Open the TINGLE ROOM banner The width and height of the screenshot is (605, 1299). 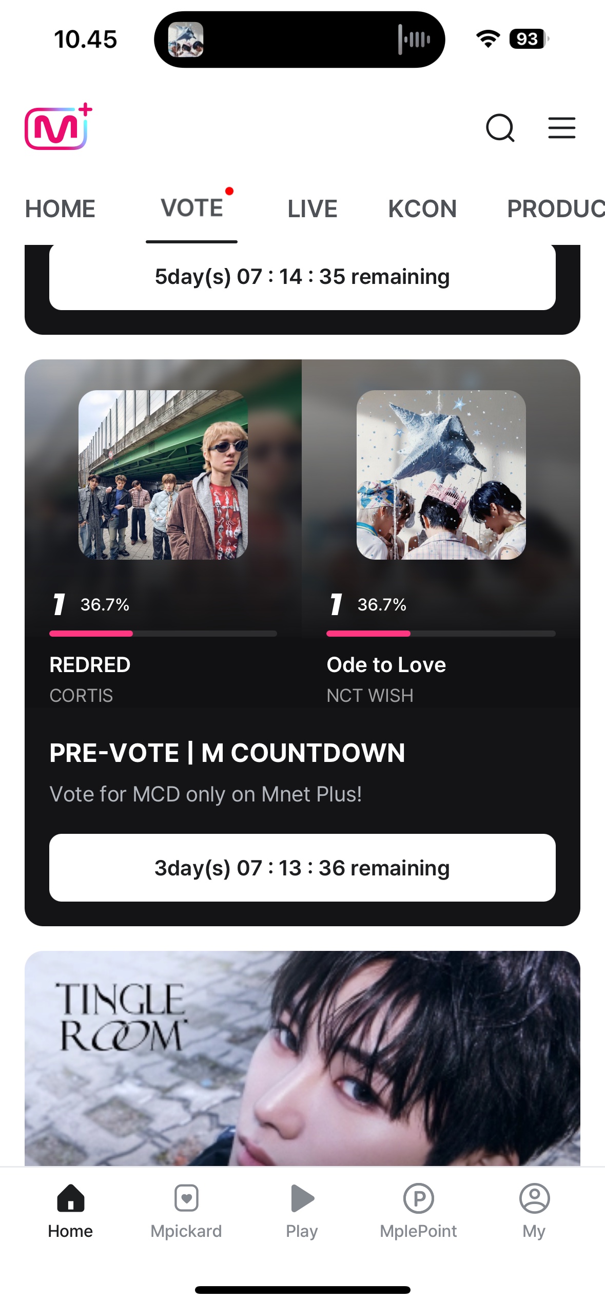click(302, 1058)
